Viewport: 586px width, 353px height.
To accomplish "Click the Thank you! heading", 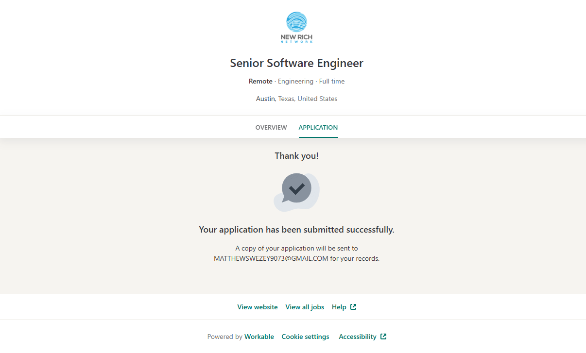I will pyautogui.click(x=296, y=156).
